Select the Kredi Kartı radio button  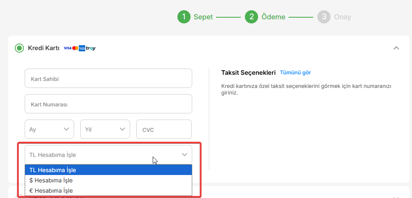[x=19, y=48]
